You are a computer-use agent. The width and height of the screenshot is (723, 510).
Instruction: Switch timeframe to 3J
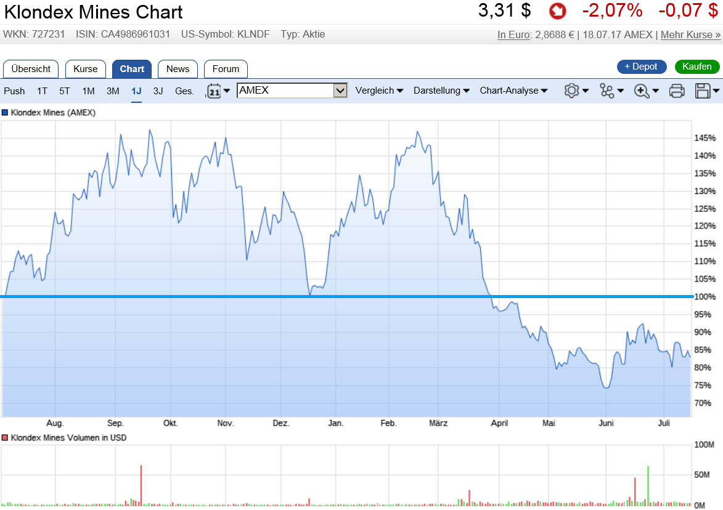click(x=158, y=91)
